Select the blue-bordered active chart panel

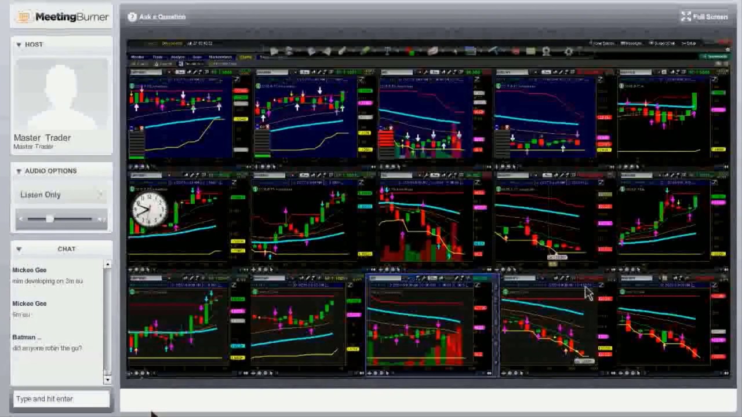point(432,326)
